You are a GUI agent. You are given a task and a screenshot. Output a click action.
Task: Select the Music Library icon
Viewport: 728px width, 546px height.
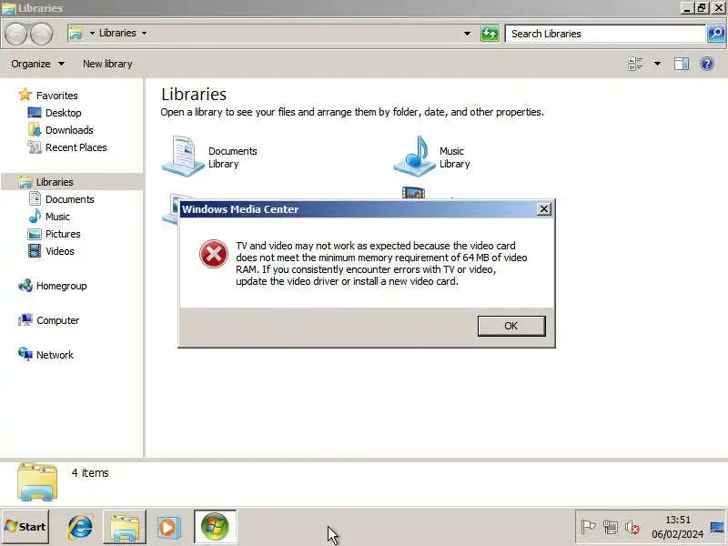(415, 157)
